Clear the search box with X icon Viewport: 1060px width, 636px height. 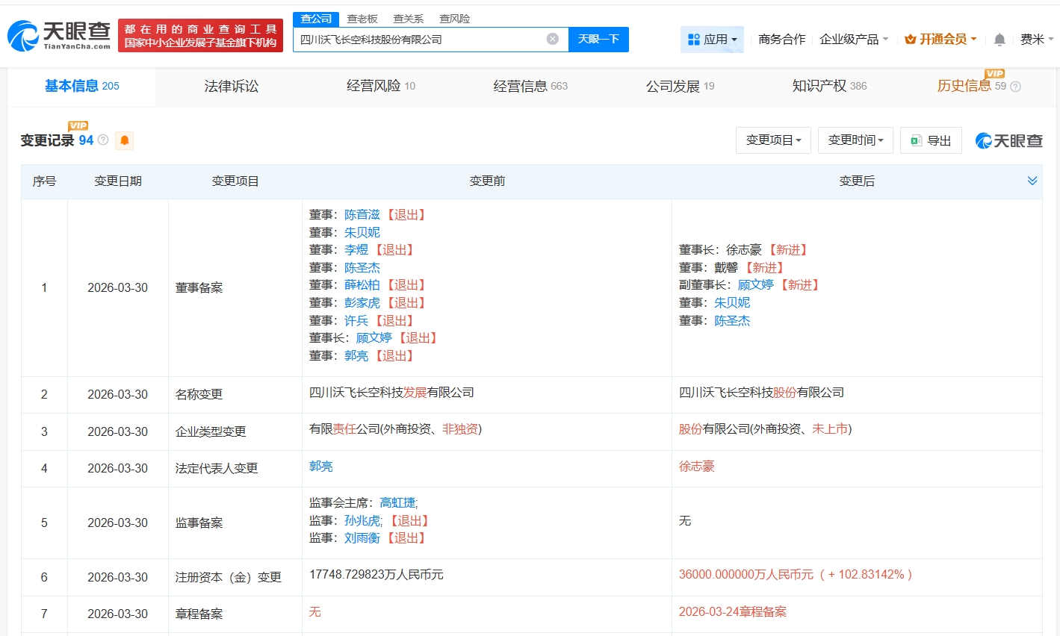pyautogui.click(x=552, y=39)
